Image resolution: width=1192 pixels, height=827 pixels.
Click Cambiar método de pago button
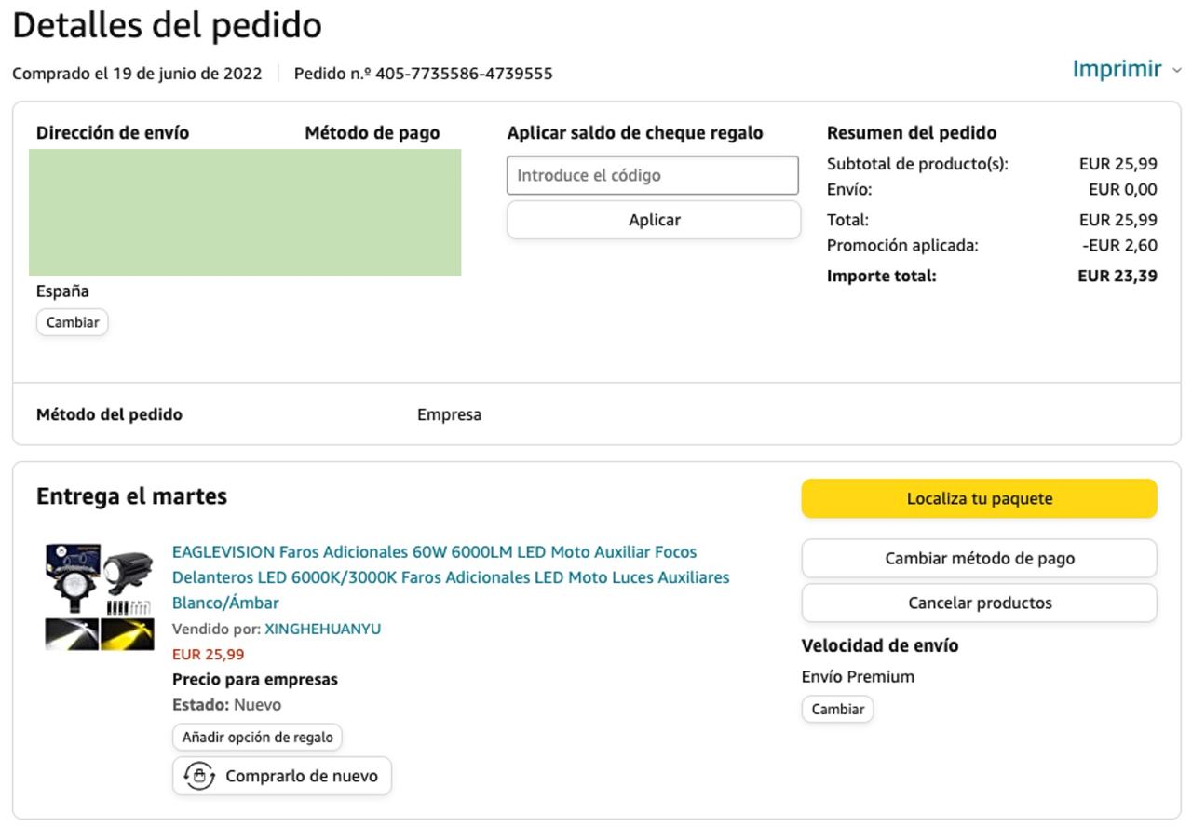tap(979, 559)
